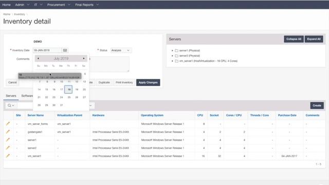This screenshot has width=329, height=185.
Task: Expand the server2 (Physical) tree node
Action: coord(172,56)
